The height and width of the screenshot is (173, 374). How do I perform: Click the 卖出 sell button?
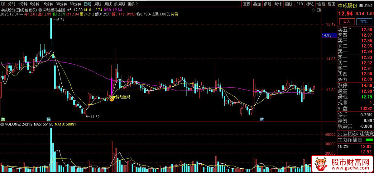point(364,21)
